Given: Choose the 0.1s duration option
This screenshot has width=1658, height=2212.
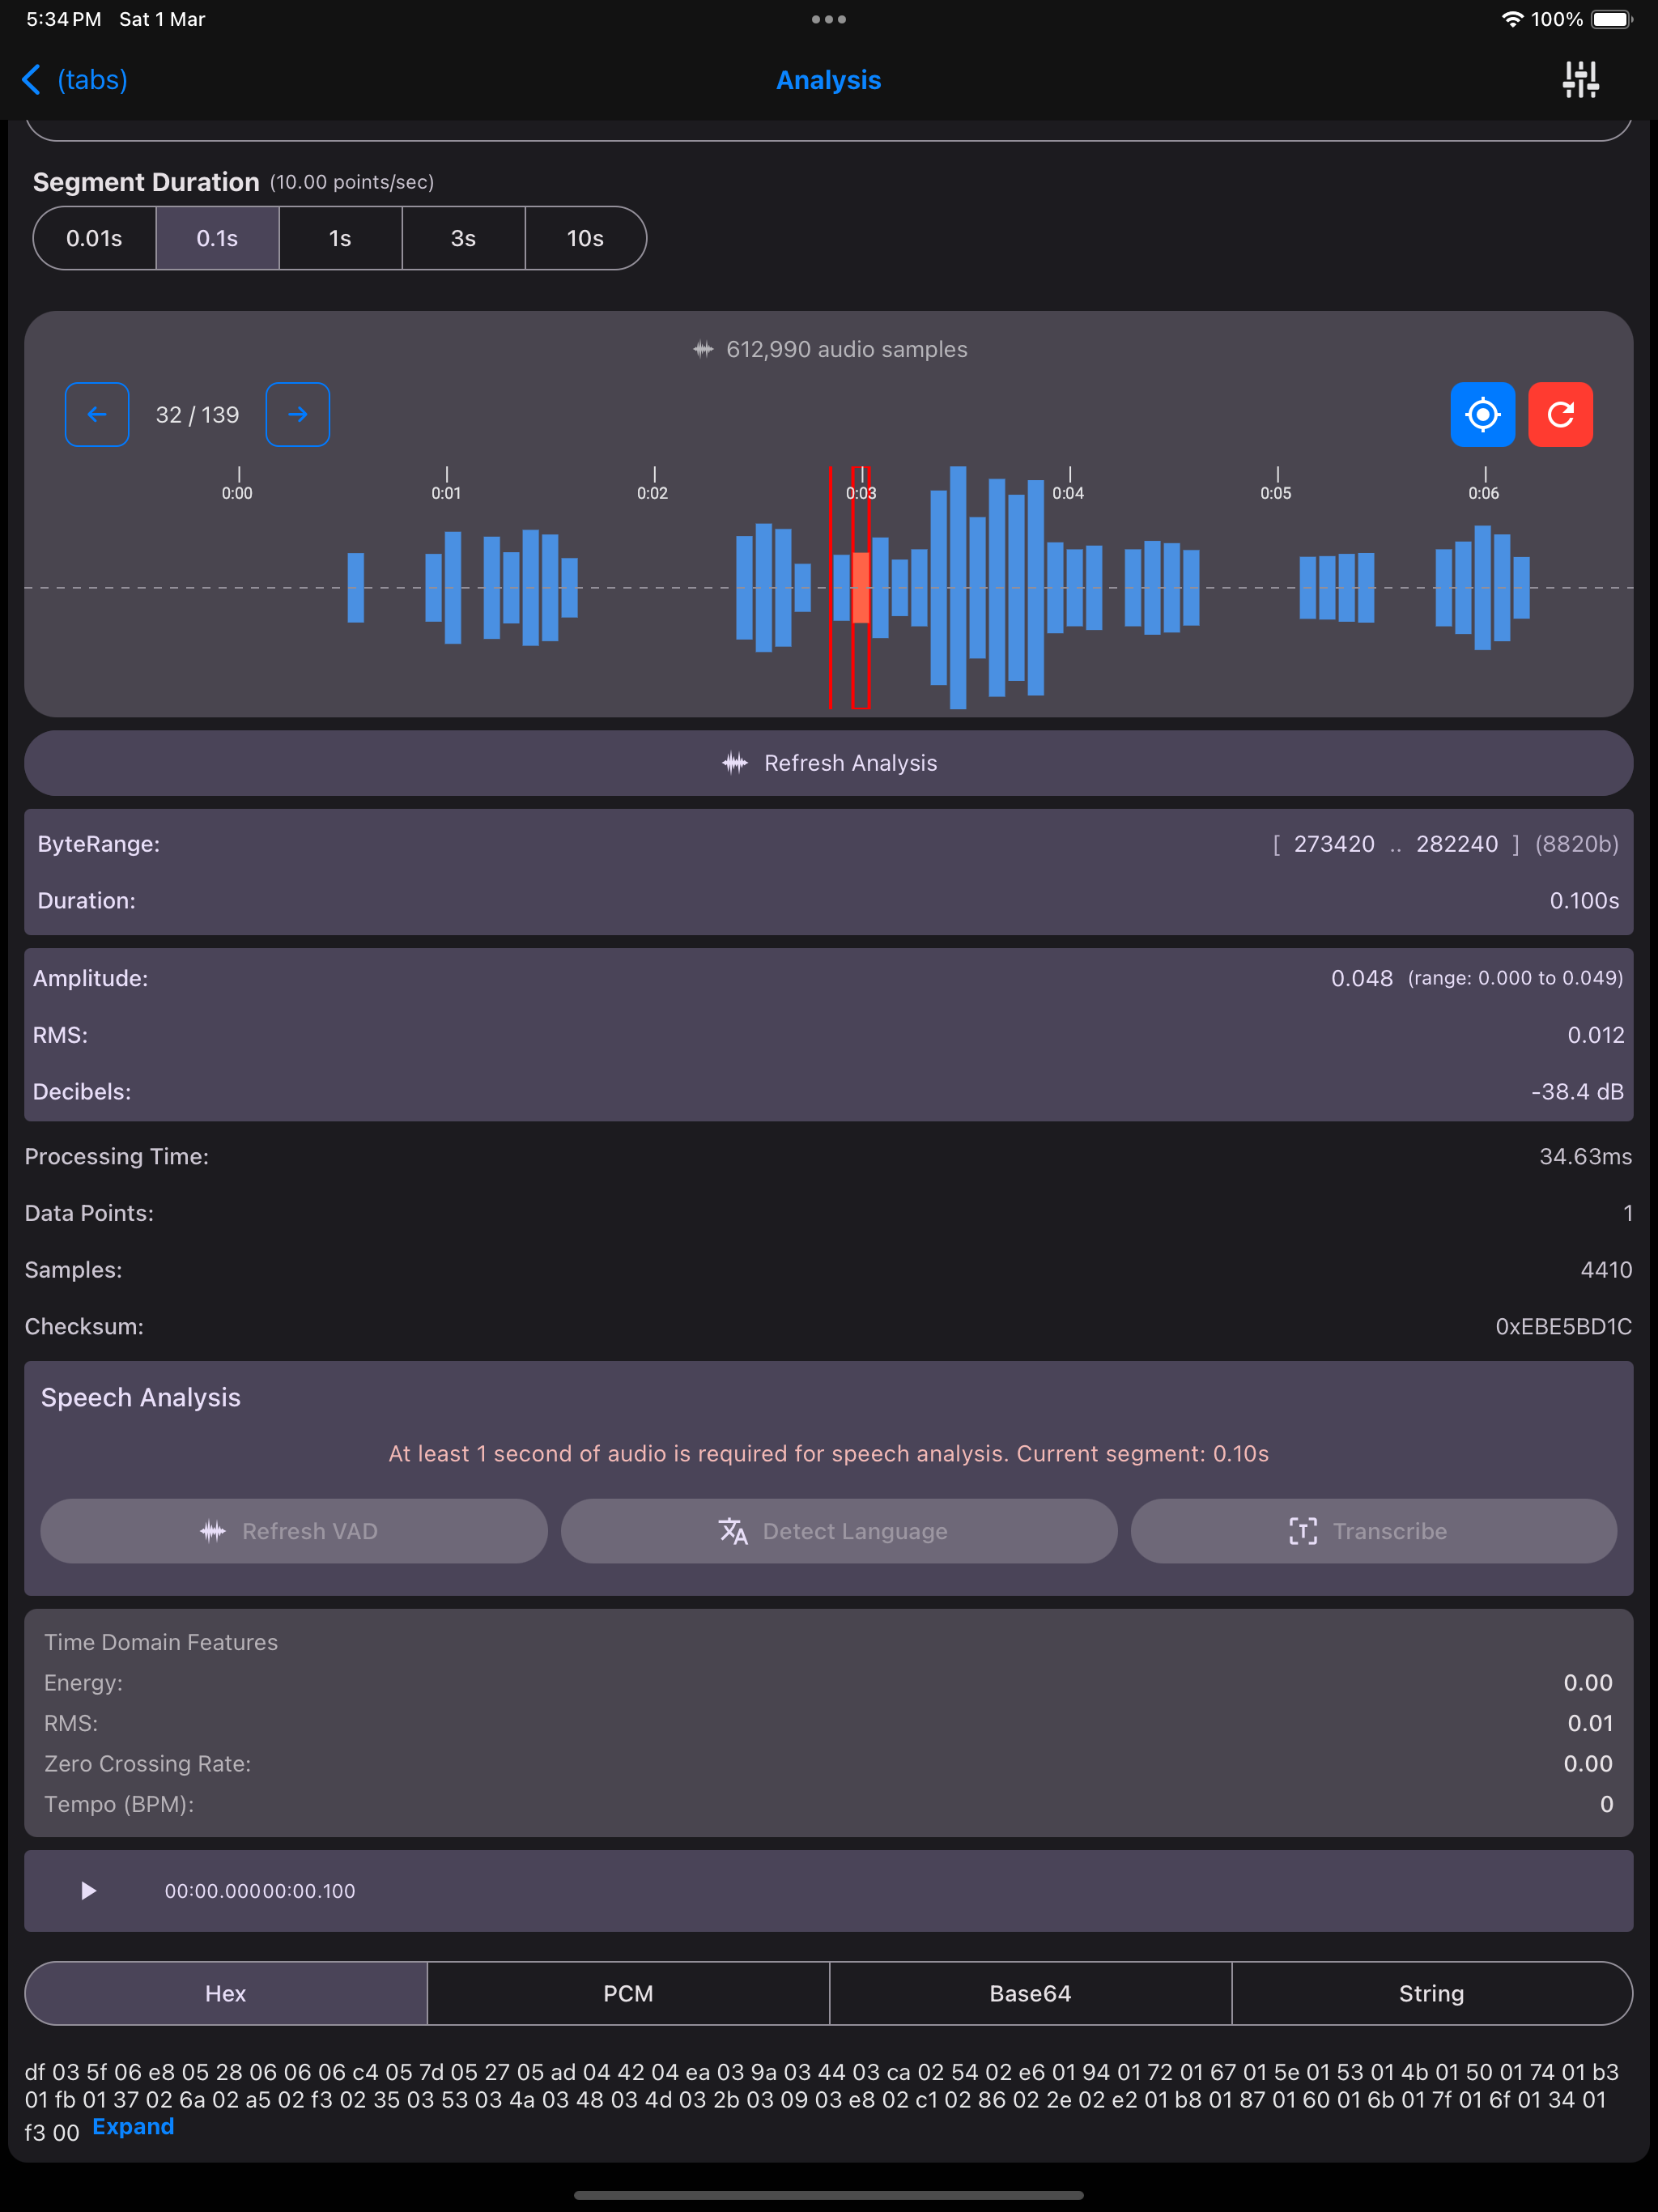Looking at the screenshot, I should tap(217, 238).
